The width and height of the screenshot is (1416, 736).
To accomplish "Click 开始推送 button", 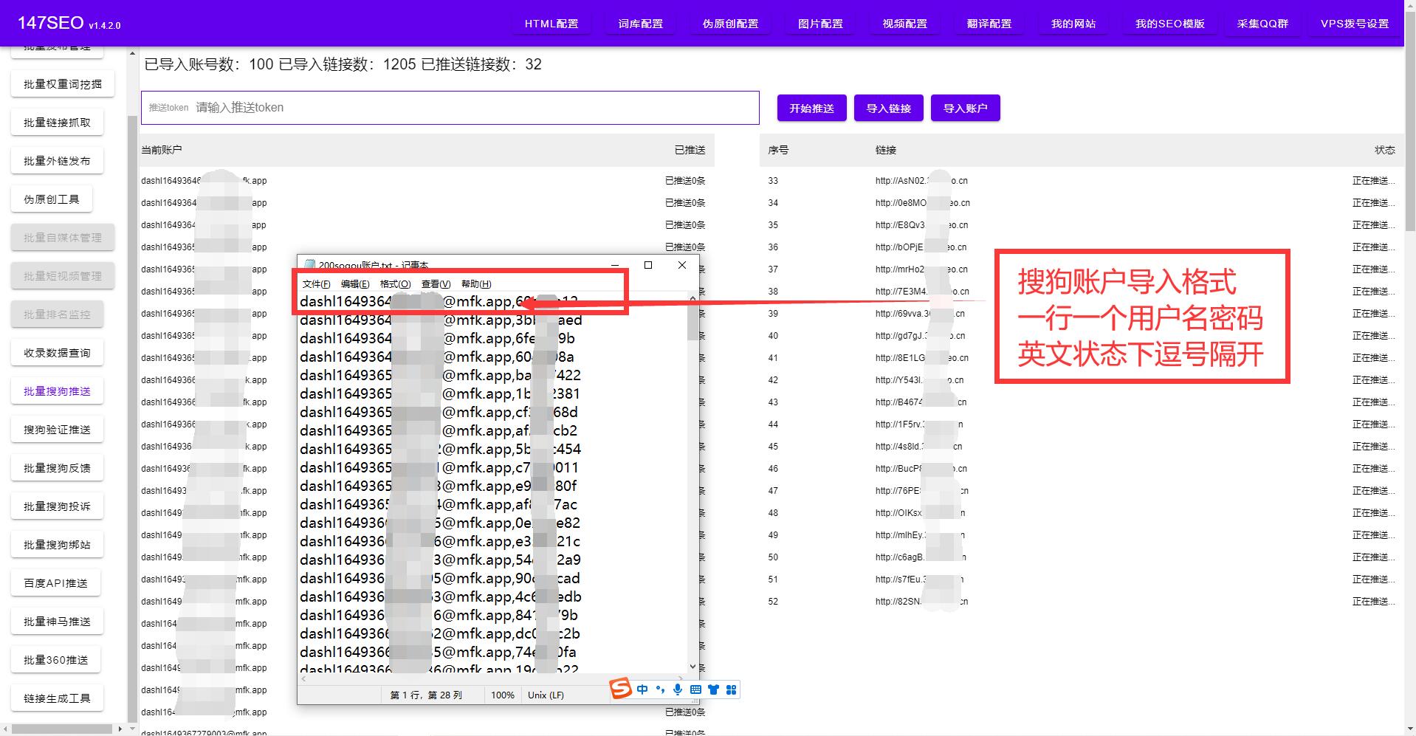I will coord(811,108).
